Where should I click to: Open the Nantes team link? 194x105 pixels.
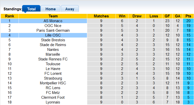pos(53,50)
